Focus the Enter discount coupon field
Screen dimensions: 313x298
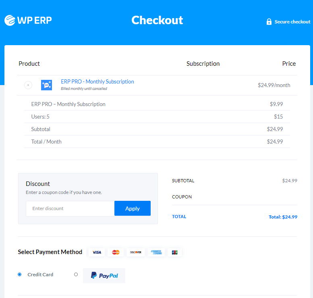click(70, 208)
